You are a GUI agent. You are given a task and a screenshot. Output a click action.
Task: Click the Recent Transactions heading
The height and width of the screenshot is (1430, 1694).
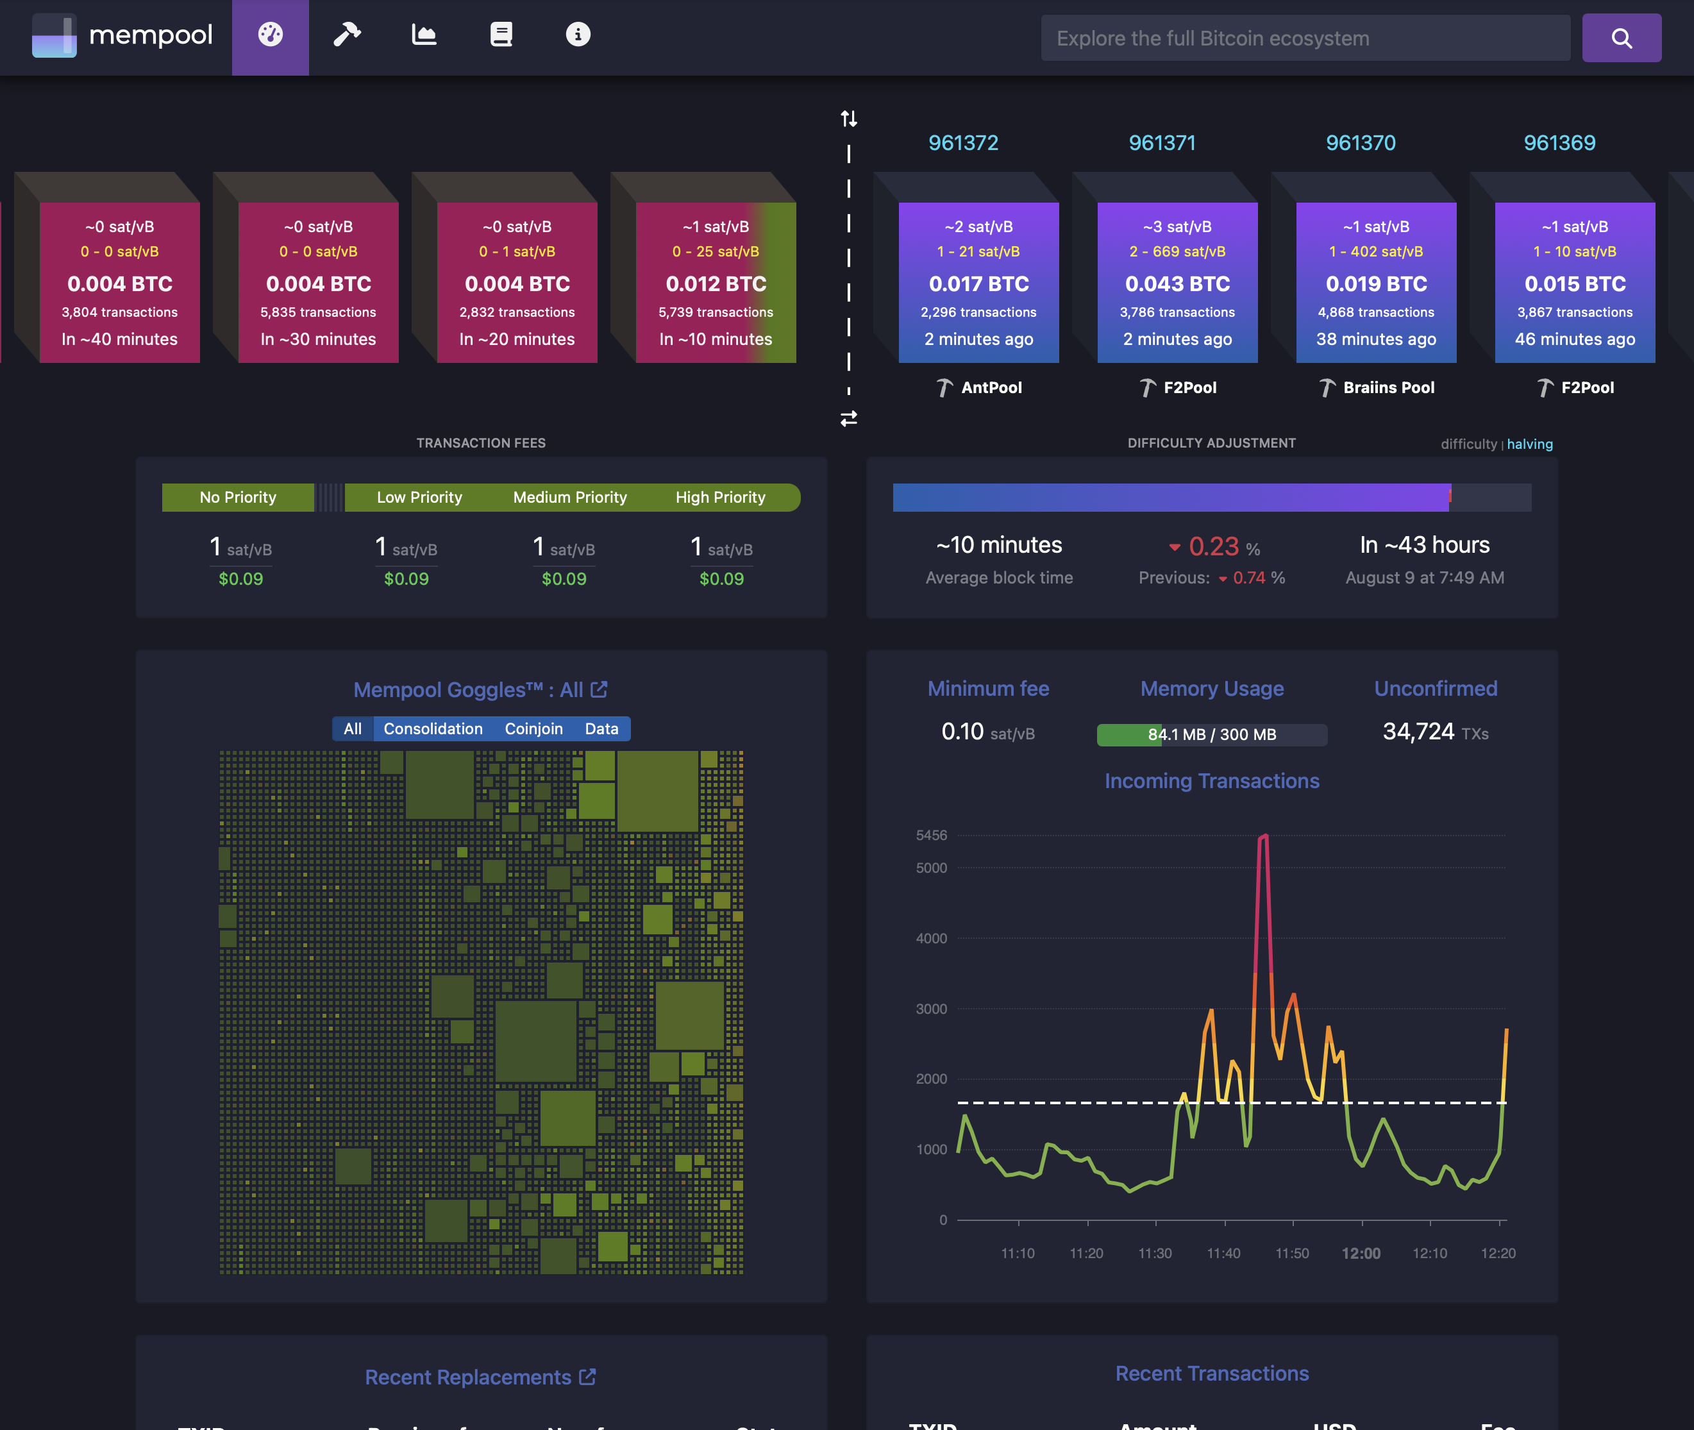click(x=1212, y=1374)
